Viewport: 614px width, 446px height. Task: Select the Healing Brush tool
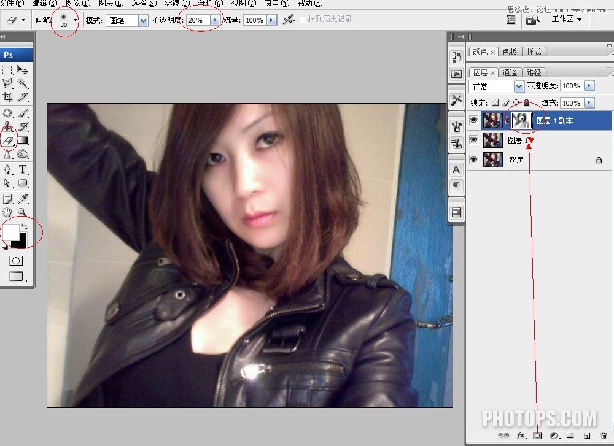7,113
